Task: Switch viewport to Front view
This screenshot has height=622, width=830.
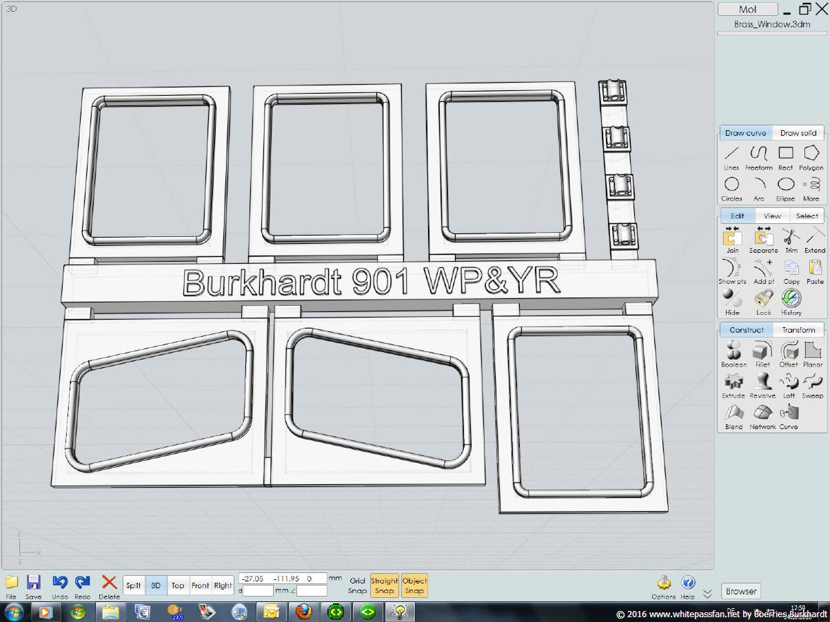Action: pyautogui.click(x=201, y=585)
